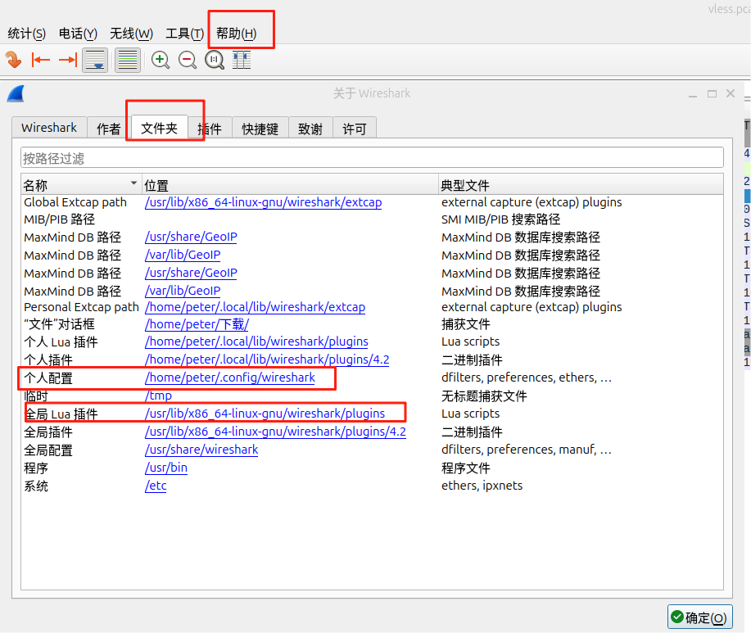Reset text to normal size icon
The image size is (751, 633).
point(215,60)
